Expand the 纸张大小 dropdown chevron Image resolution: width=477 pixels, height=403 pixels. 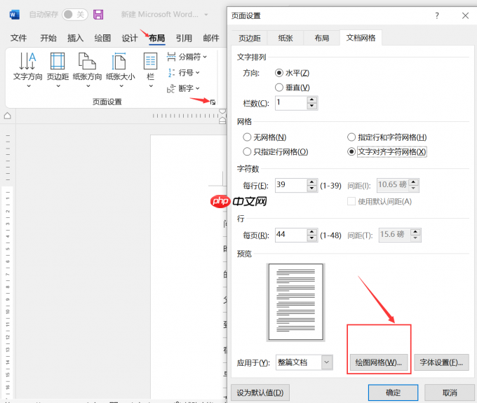[121, 86]
